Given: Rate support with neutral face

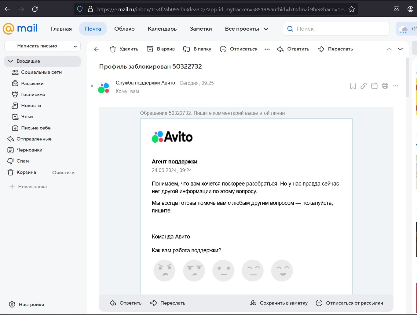Looking at the screenshot, I should coord(223,271).
